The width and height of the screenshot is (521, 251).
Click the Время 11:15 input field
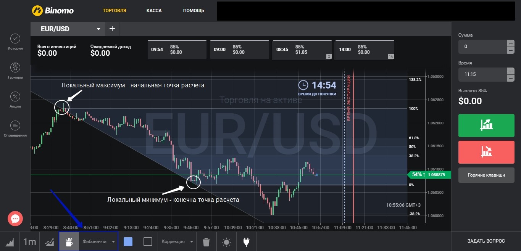tap(482, 74)
